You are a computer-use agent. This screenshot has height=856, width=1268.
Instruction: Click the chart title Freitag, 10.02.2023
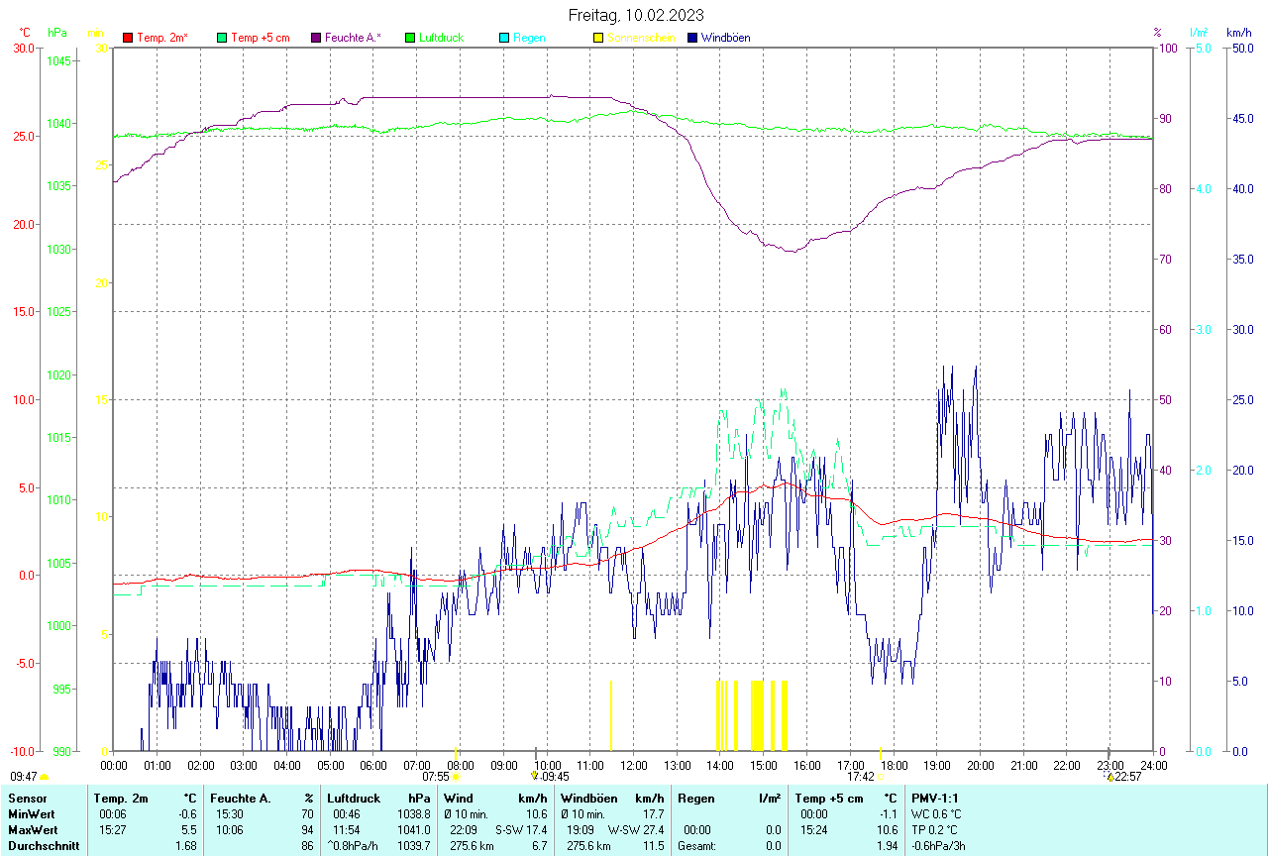coord(636,15)
